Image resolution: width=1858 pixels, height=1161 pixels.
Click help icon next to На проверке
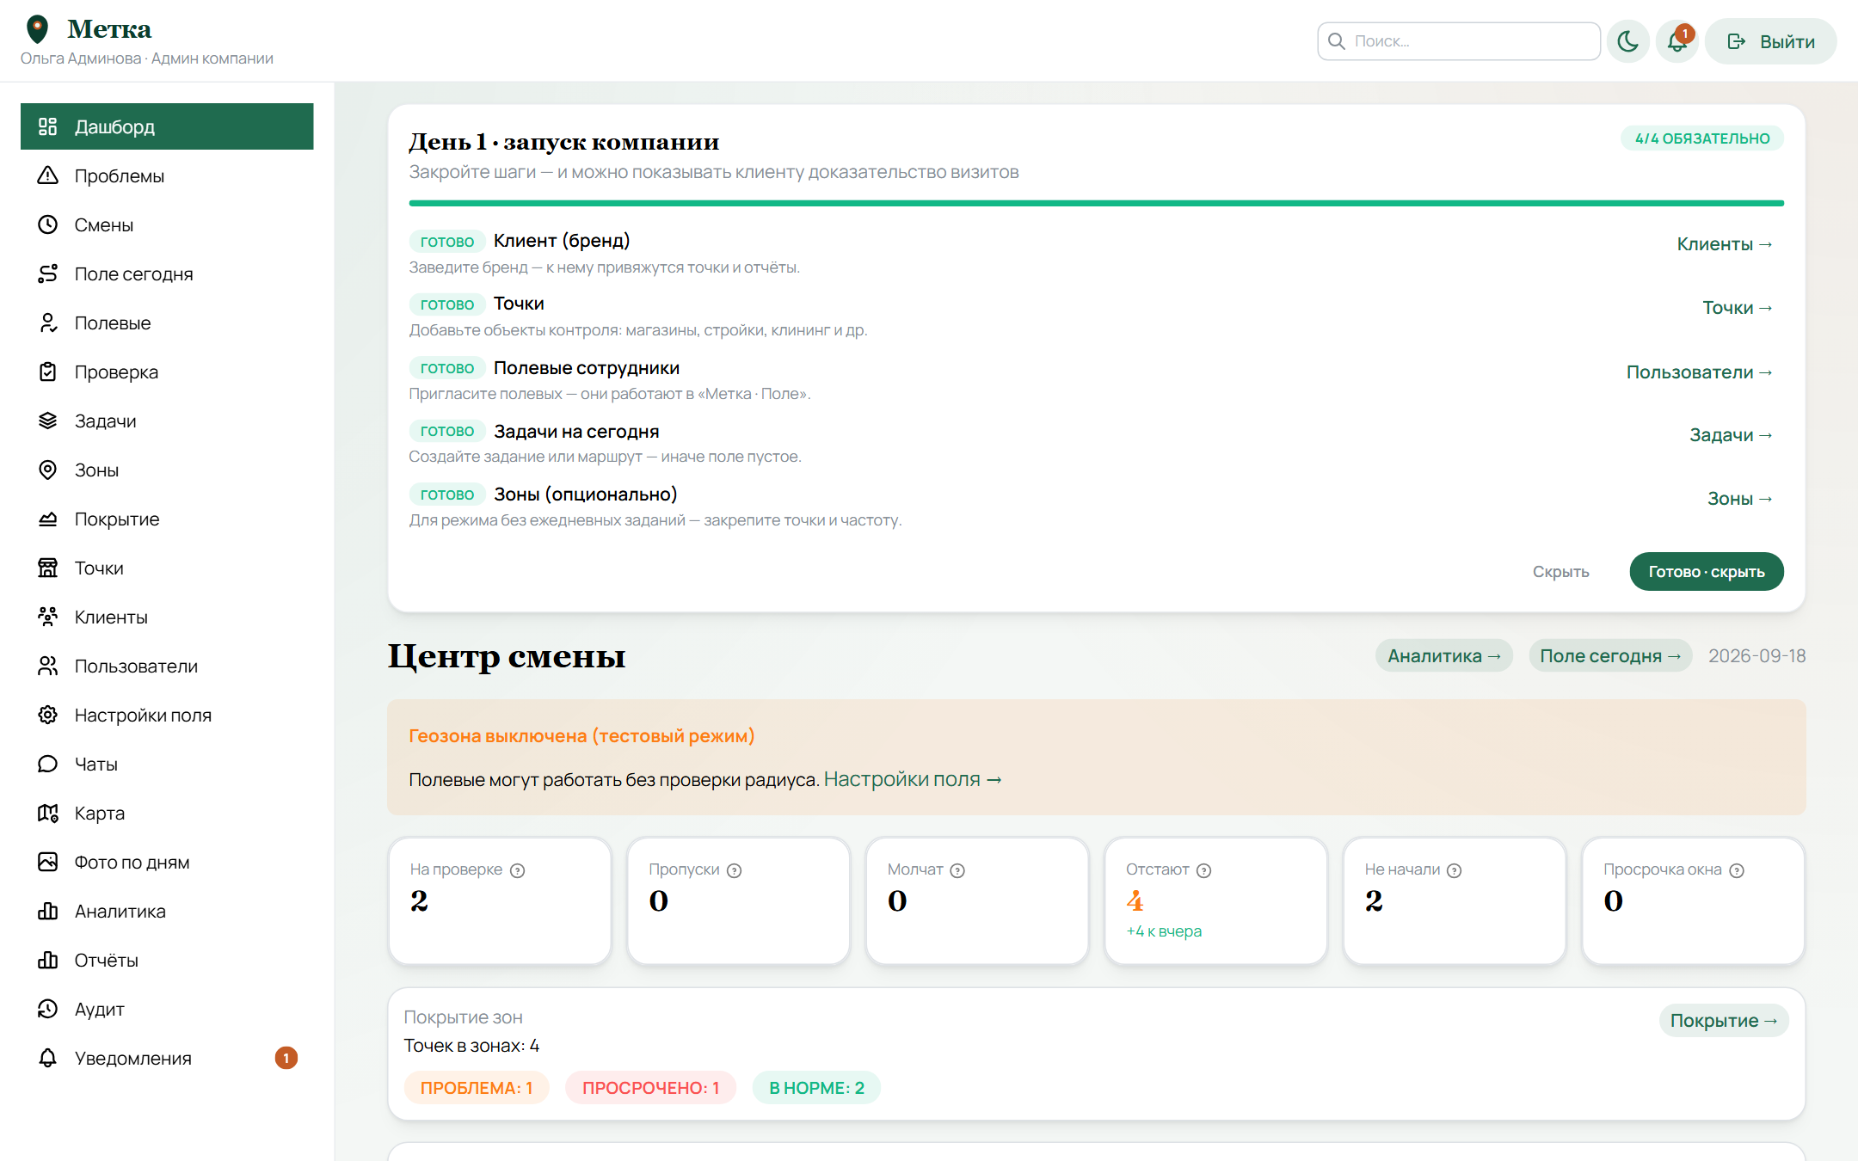(517, 870)
